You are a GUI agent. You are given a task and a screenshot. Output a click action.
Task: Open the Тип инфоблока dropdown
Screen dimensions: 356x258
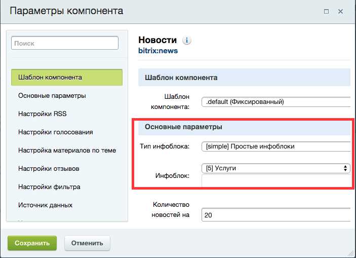point(276,146)
